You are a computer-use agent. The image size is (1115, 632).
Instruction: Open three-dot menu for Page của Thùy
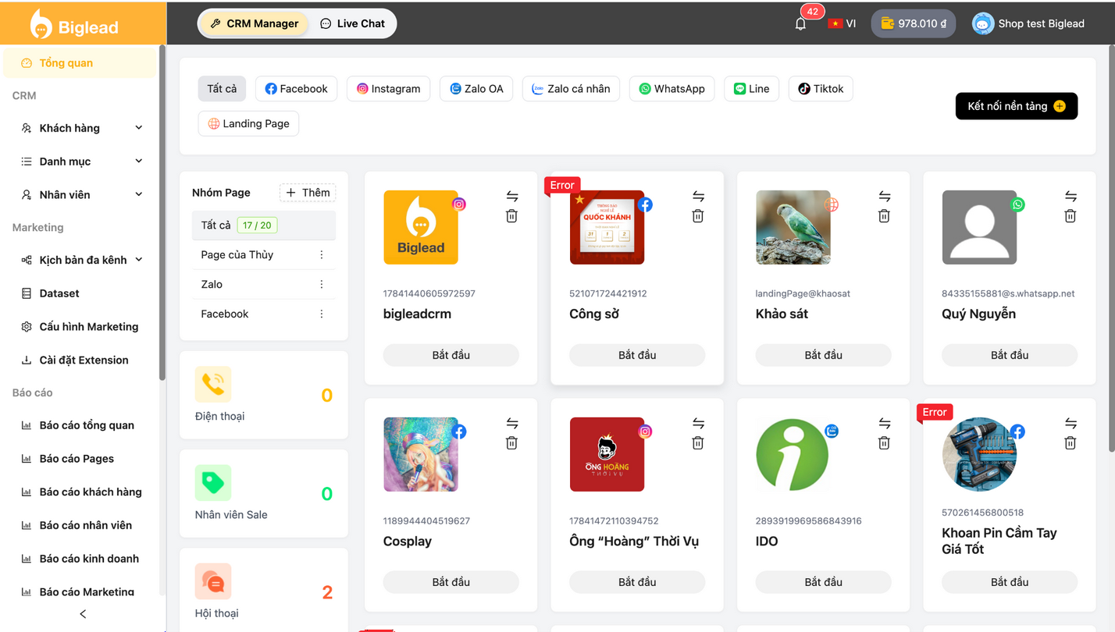click(x=321, y=255)
